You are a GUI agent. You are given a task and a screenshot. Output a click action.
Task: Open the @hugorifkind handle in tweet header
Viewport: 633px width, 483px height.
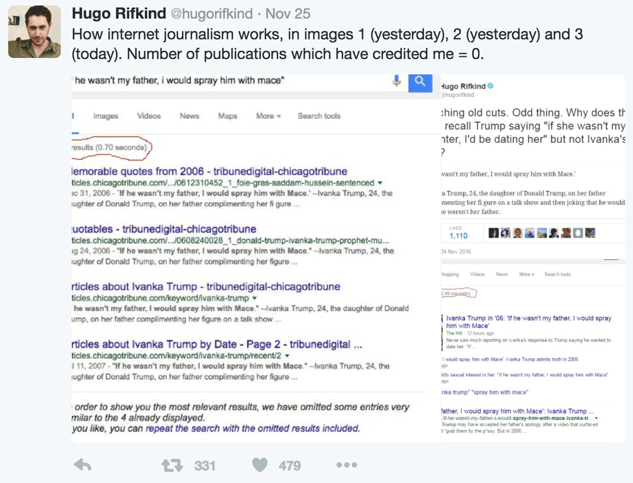click(x=212, y=14)
